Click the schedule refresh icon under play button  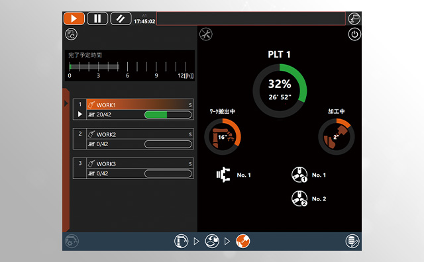point(71,34)
